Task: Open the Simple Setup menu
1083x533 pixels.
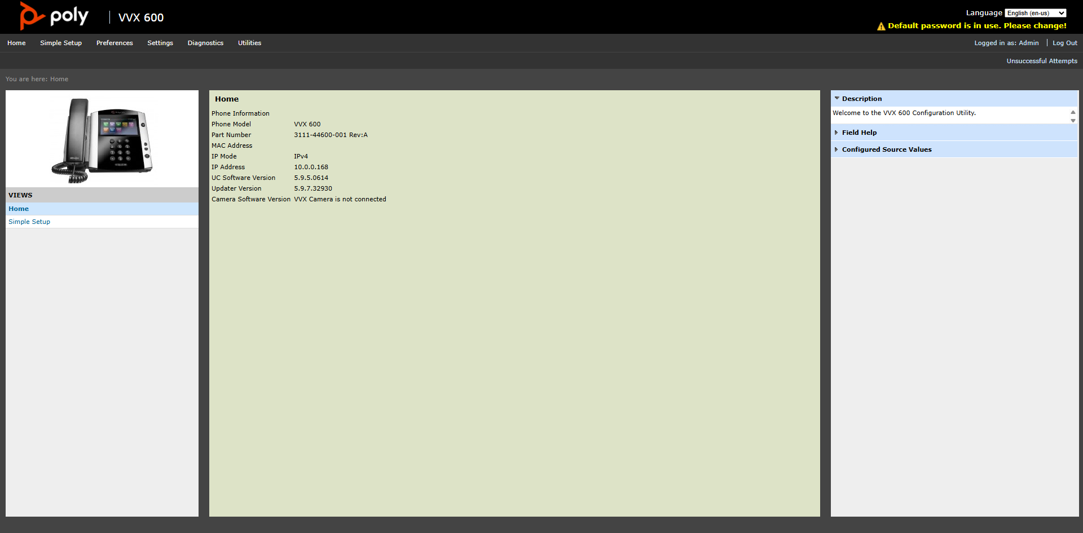Action: point(61,43)
